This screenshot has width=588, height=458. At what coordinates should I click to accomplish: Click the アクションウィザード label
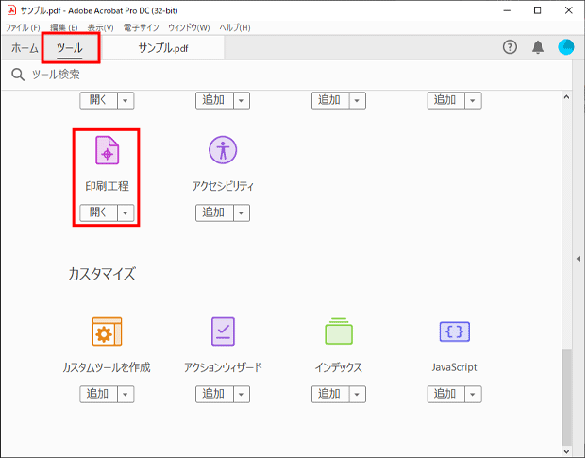pos(223,367)
